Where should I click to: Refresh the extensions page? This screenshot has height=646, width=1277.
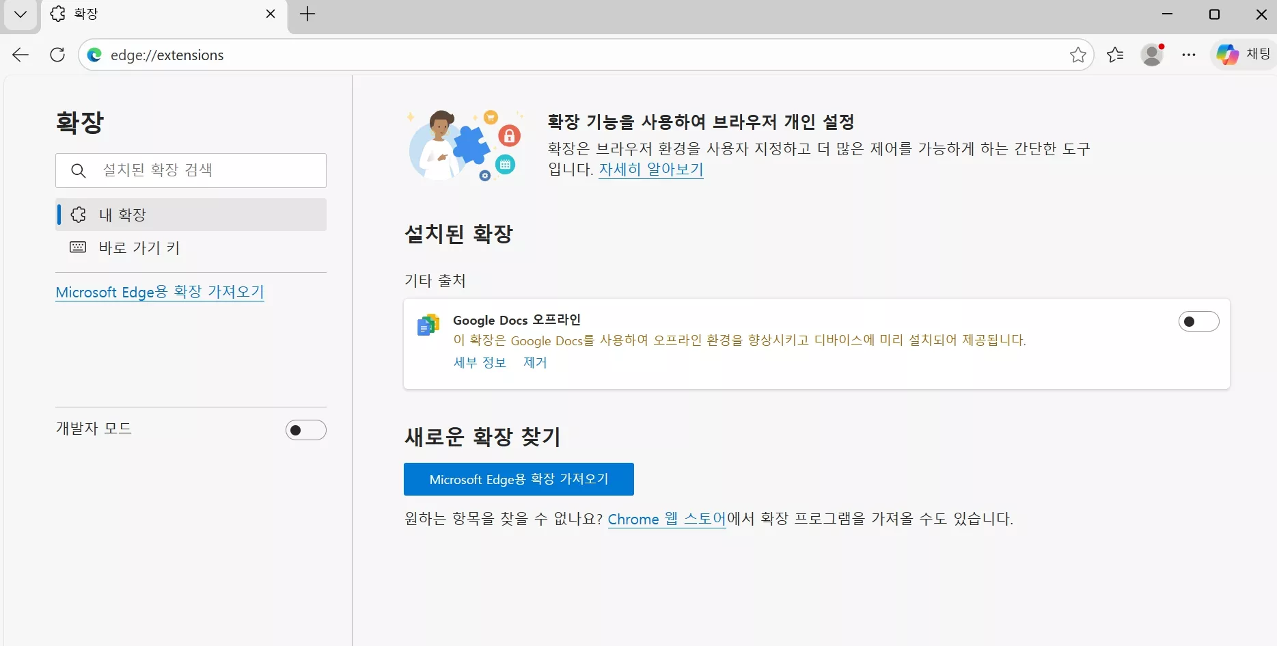click(x=57, y=55)
